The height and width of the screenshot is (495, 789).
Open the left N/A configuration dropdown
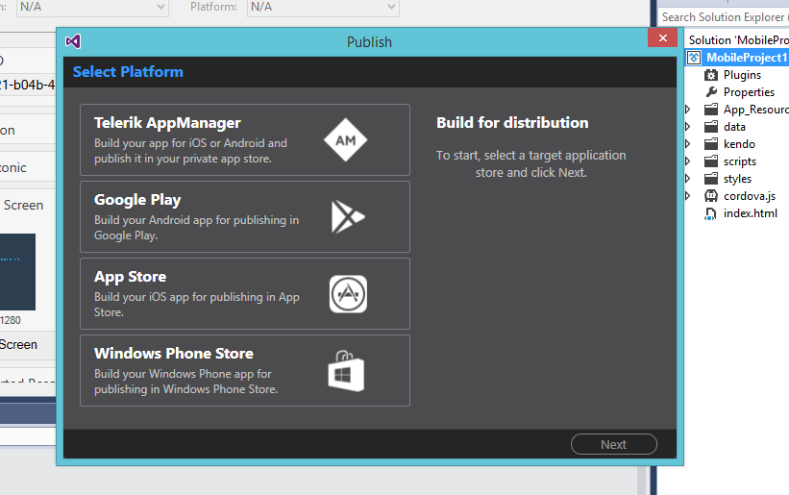tap(92, 8)
